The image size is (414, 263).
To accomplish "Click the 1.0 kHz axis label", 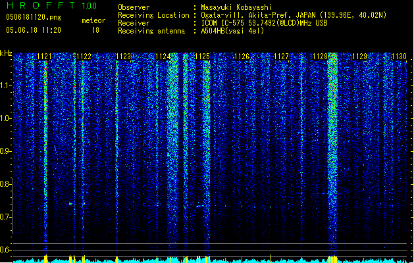I will [x=5, y=118].
